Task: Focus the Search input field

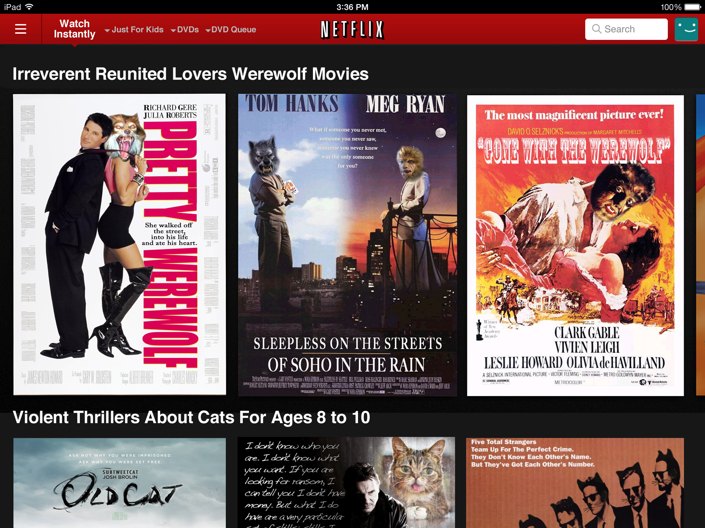Action: tap(626, 29)
